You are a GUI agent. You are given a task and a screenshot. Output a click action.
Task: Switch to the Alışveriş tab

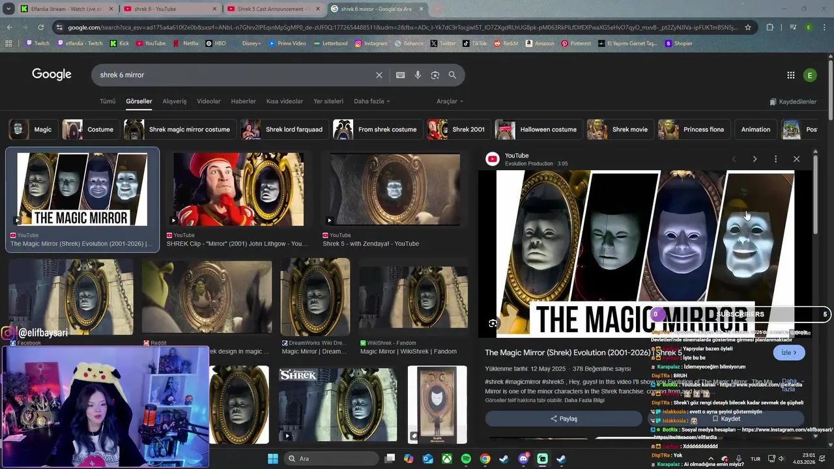pos(175,102)
